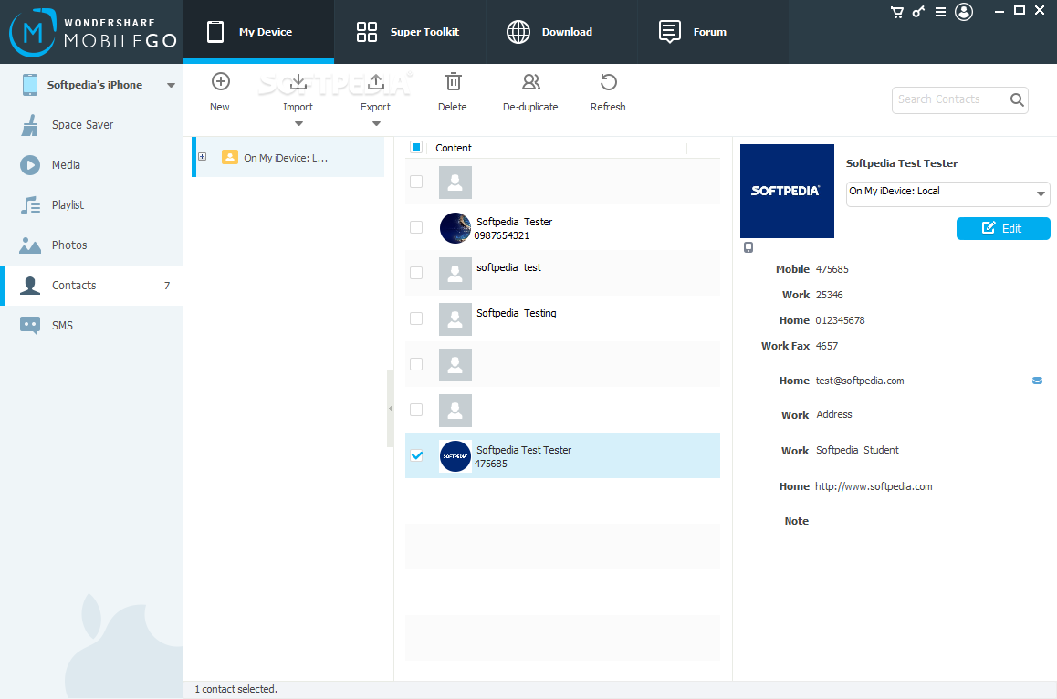Check the Softpedia Testing checkbox

[x=416, y=318]
